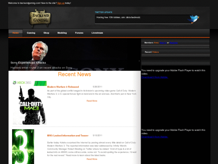218x164 pixels.
Task: Open MW3 Leaked Information and Teaser headline
Action: pyautogui.click(x=68, y=135)
